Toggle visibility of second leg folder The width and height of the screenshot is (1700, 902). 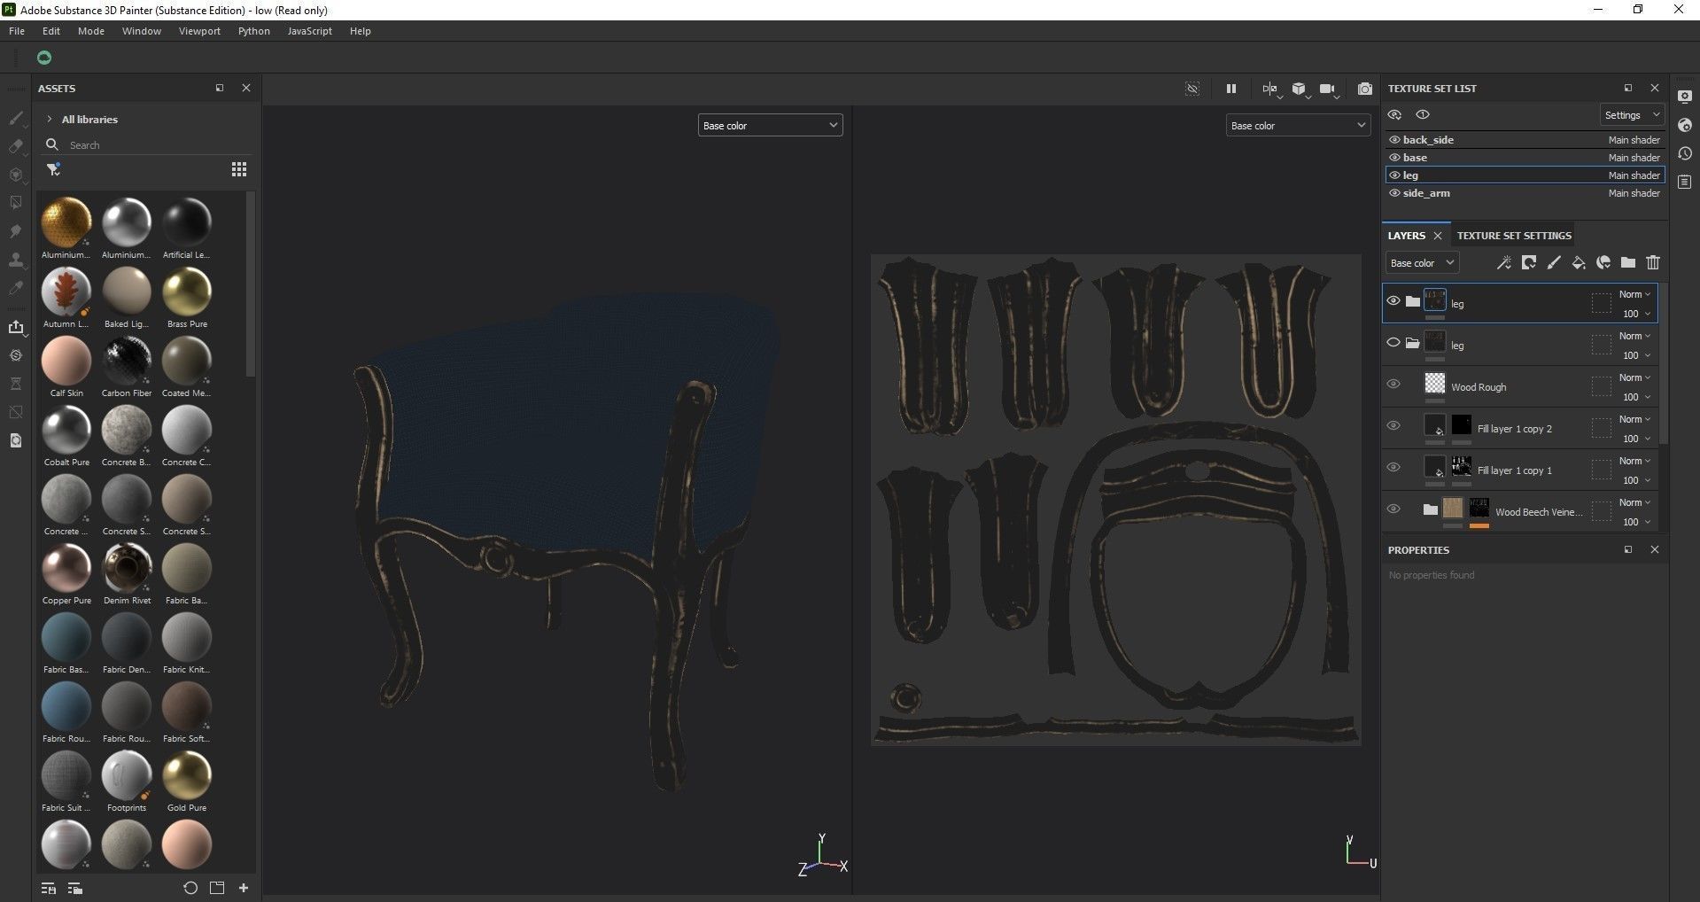1393,343
